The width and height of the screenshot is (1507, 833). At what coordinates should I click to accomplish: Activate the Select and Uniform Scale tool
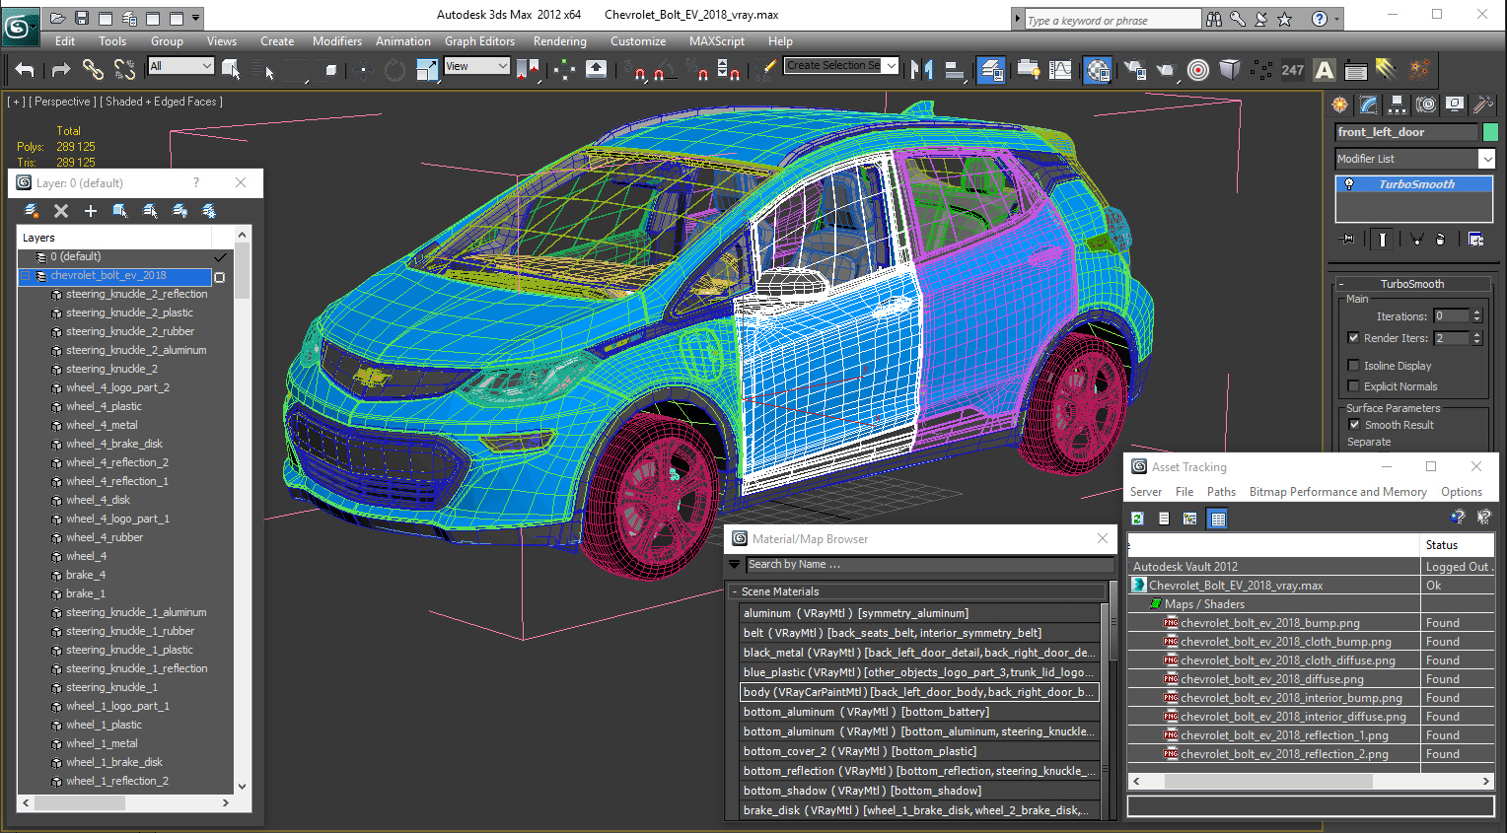(x=427, y=69)
